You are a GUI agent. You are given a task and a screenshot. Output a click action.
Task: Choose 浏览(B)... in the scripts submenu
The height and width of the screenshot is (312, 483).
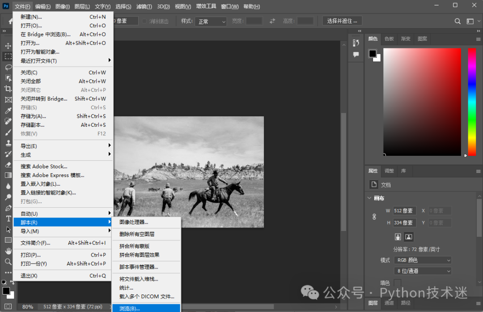[x=146, y=308]
